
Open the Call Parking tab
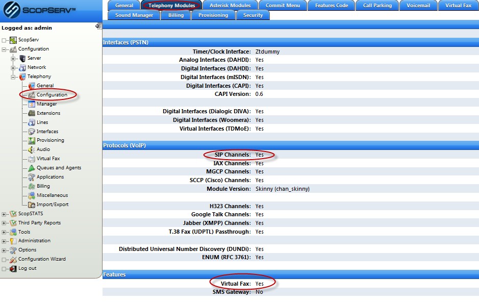pos(377,6)
